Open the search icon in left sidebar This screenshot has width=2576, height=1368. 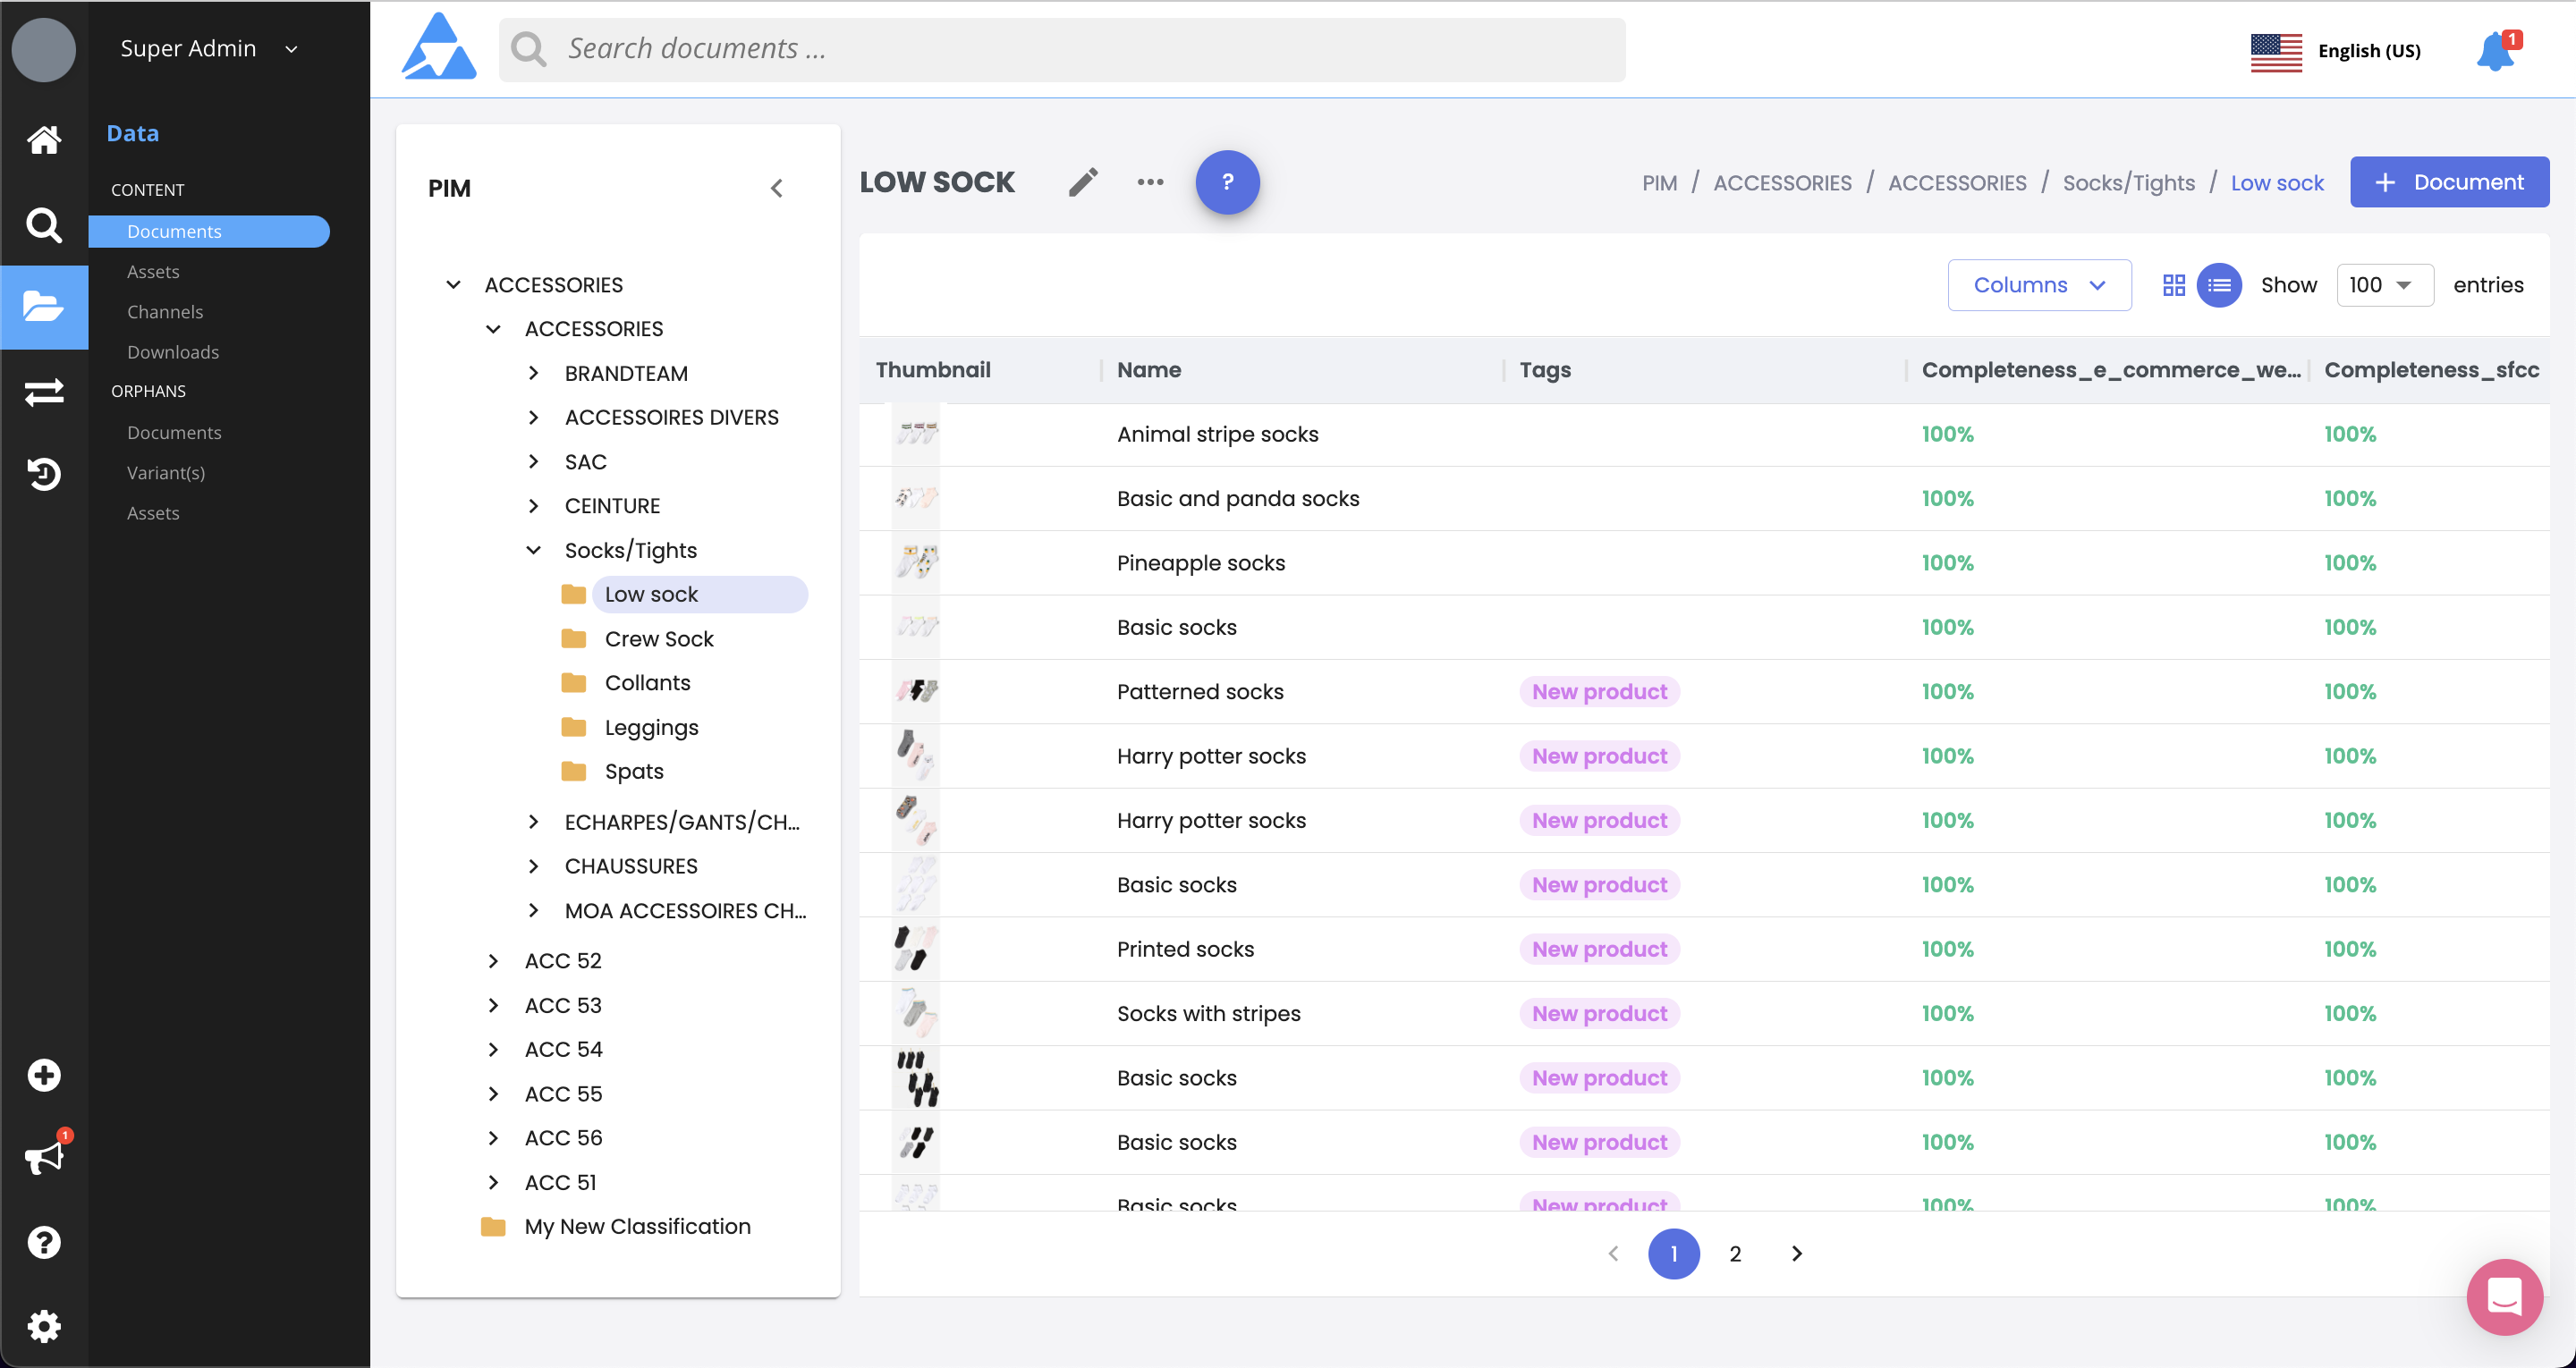[44, 225]
